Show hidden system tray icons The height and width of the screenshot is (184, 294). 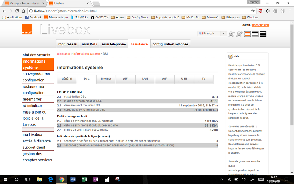222,180
